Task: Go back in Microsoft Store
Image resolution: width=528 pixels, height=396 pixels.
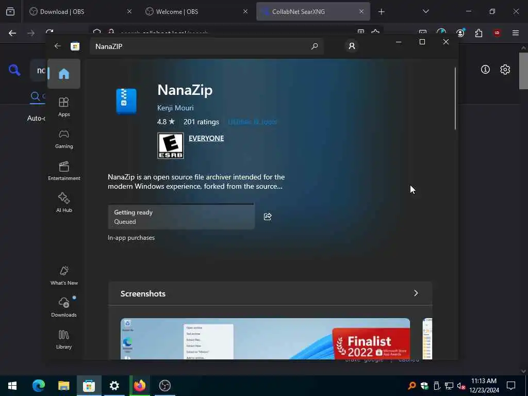Action: click(x=58, y=46)
